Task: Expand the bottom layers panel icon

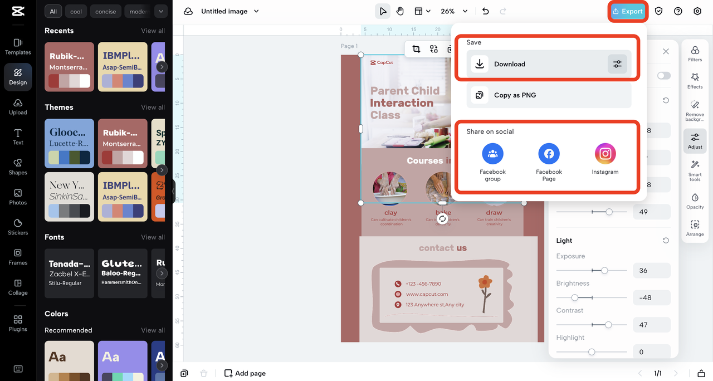Action: [701, 373]
